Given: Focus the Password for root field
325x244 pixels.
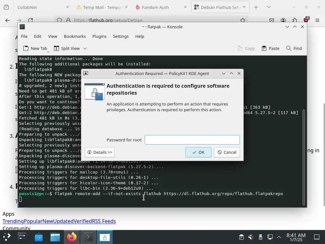Looking at the screenshot, I should 192,140.
